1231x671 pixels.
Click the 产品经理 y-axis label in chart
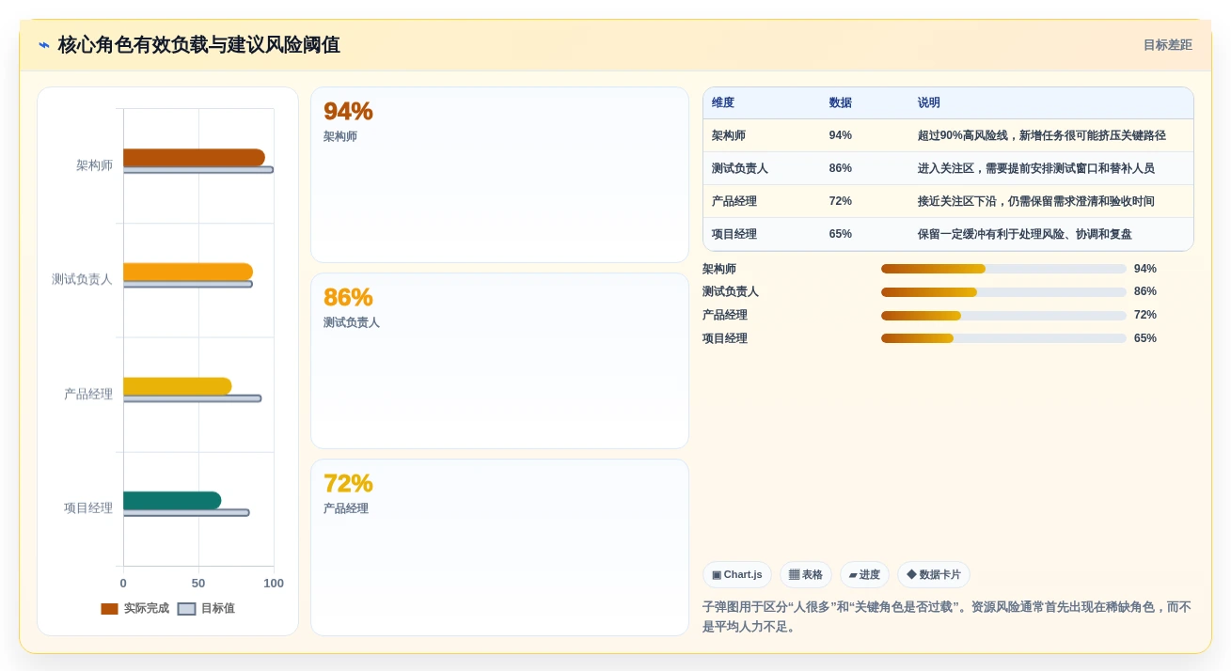[x=88, y=394]
